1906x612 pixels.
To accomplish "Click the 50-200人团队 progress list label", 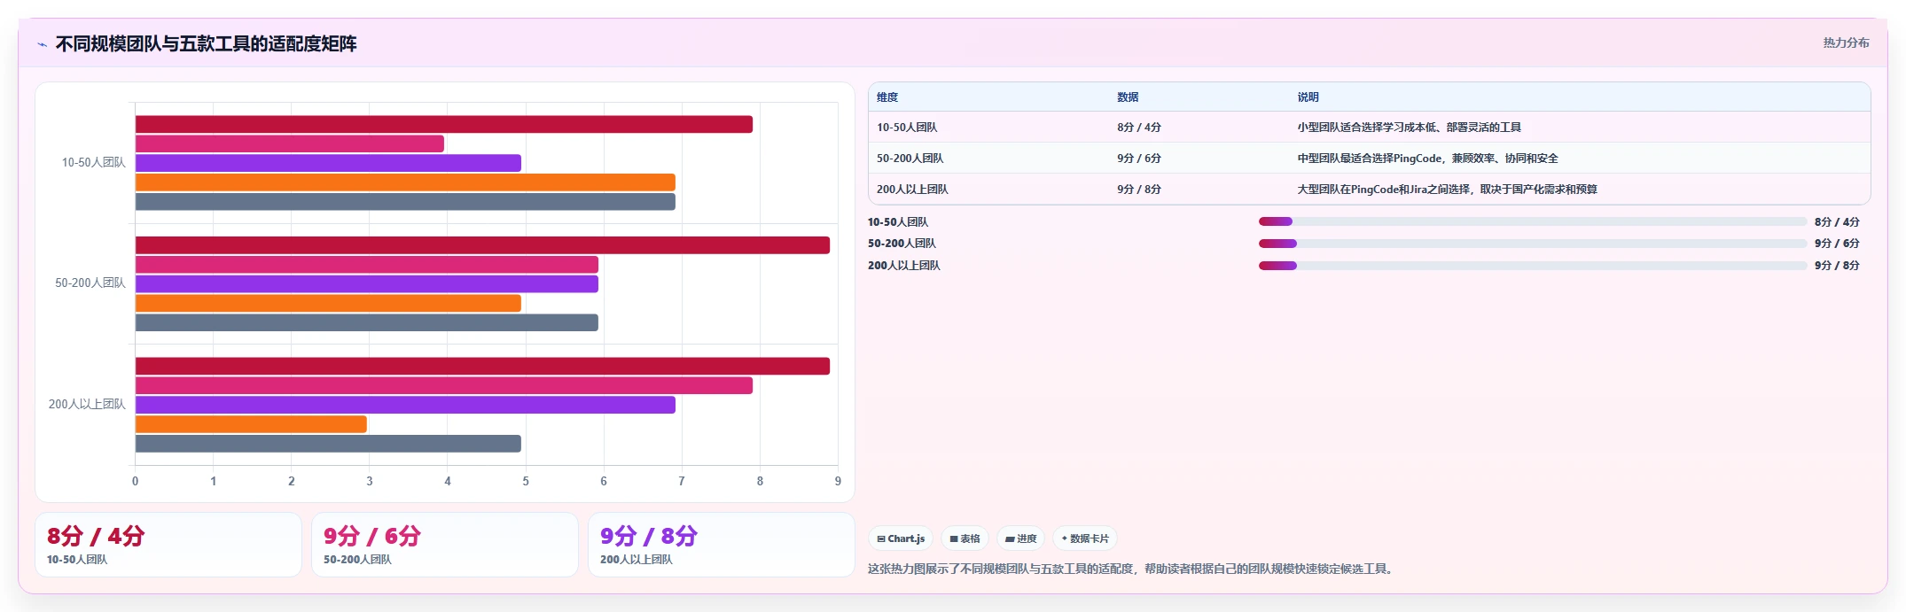I will click(902, 244).
